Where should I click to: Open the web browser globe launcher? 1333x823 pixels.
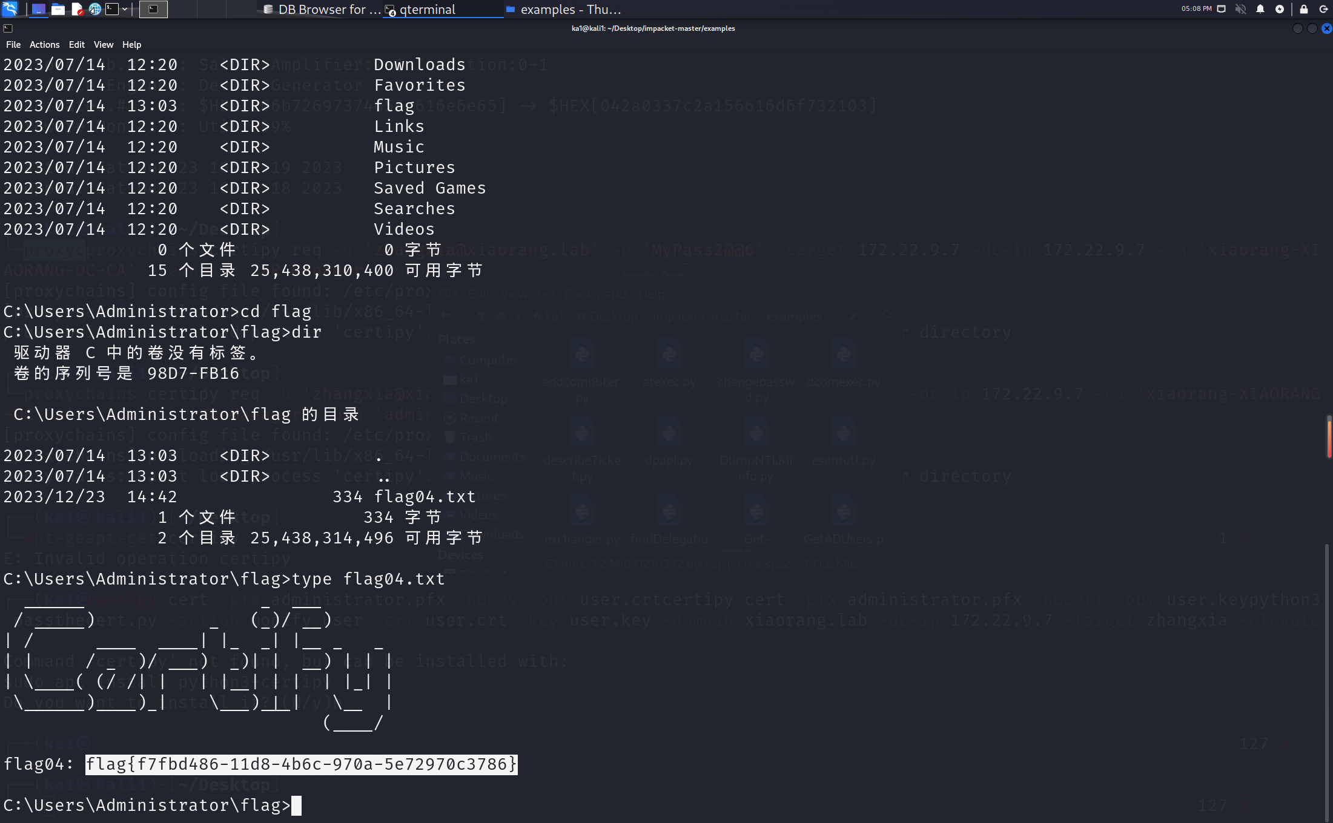[95, 9]
